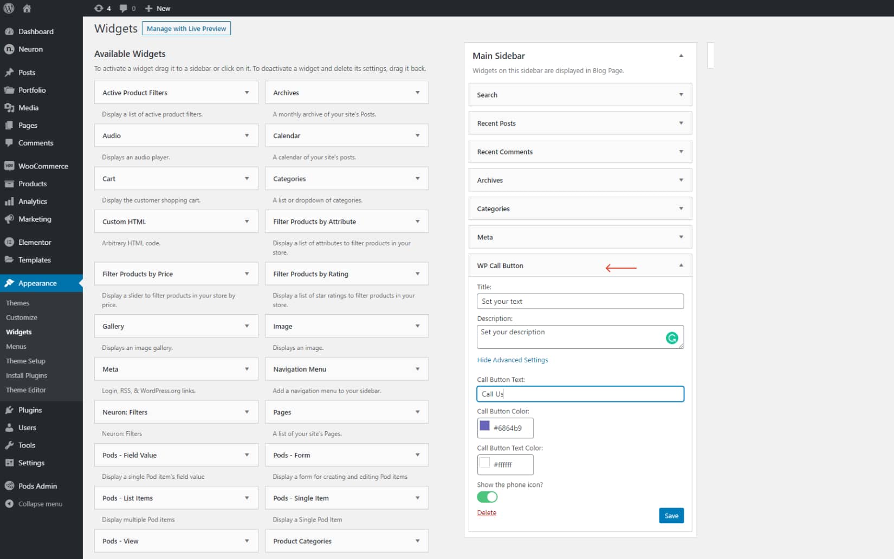894x559 pixels.
Task: Switch to the Theme Editor page
Action: point(25,389)
